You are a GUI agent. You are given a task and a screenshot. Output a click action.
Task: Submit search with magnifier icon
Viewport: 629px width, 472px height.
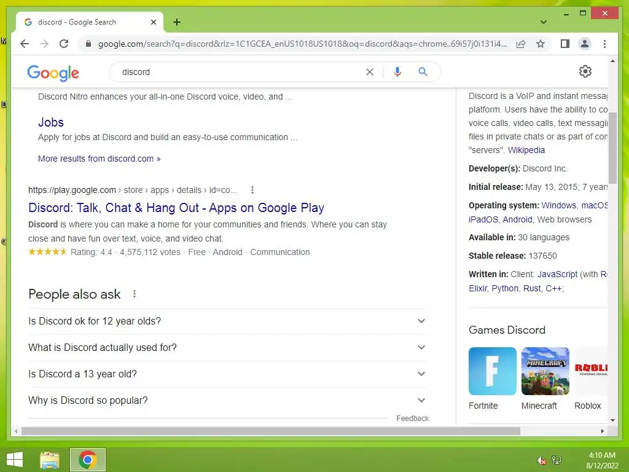423,72
